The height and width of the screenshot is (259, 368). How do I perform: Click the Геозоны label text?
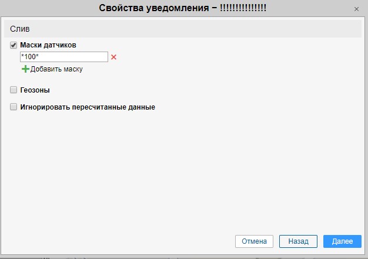tap(35, 90)
